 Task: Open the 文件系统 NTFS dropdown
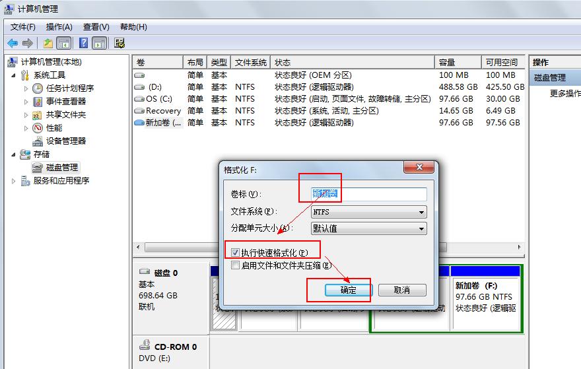369,212
